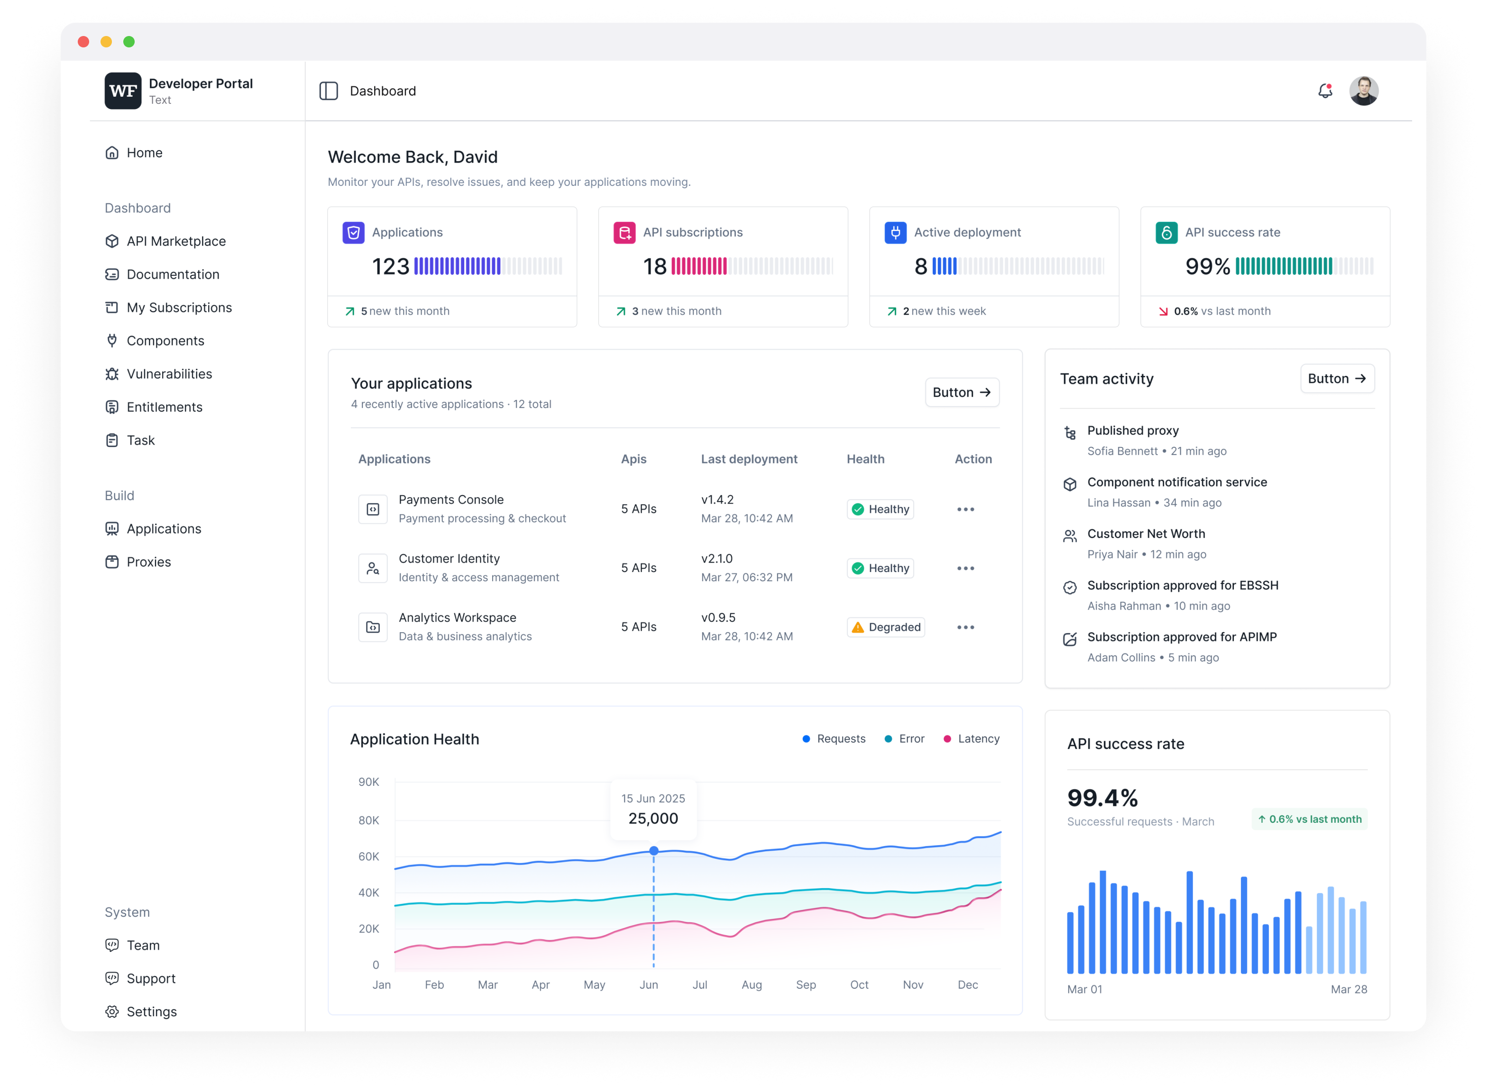
Task: Open Components in sidebar
Action: [155, 340]
